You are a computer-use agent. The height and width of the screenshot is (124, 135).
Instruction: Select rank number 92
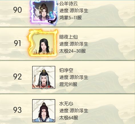17,77
